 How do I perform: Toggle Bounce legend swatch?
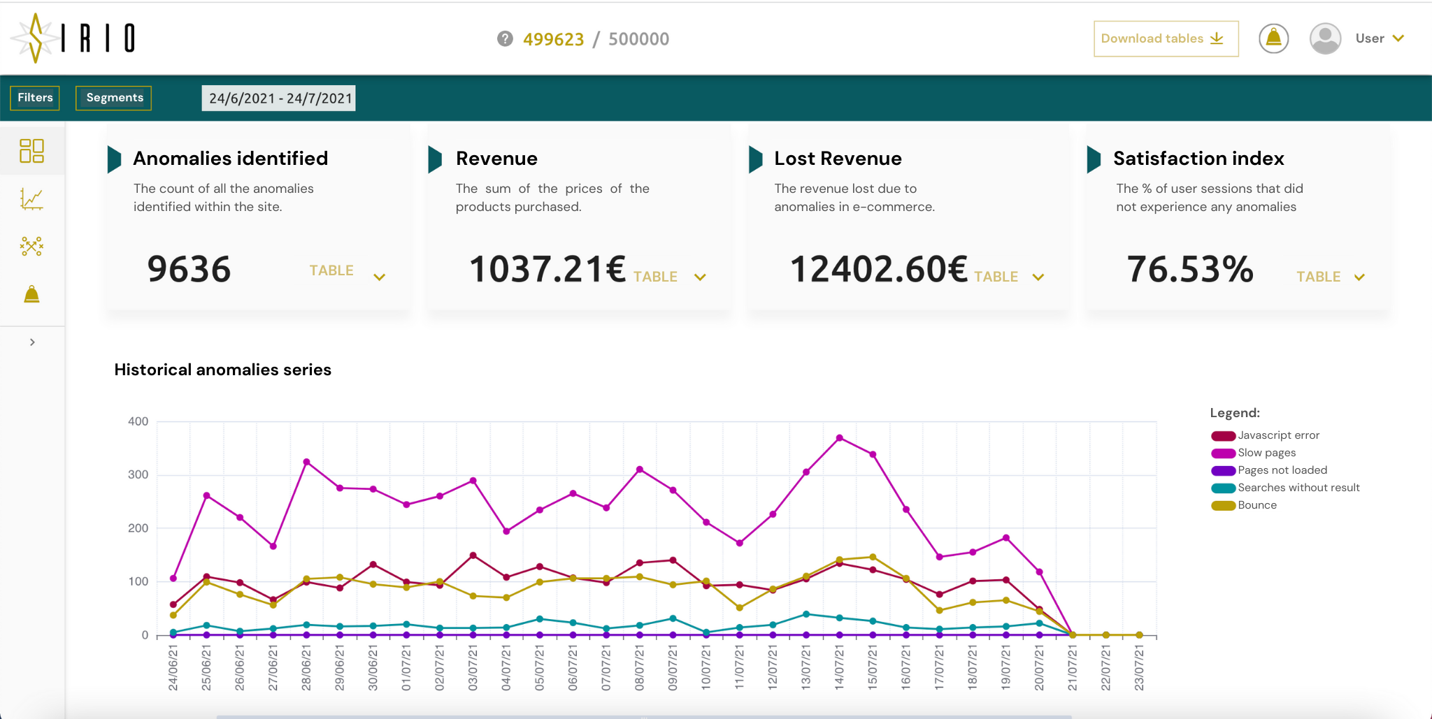click(x=1223, y=506)
